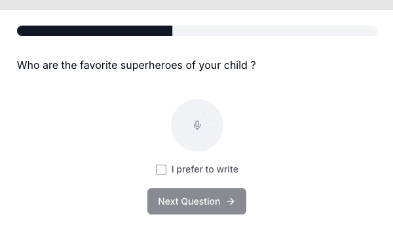Click the microphone icon to record
The height and width of the screenshot is (244, 393).
coord(197,125)
